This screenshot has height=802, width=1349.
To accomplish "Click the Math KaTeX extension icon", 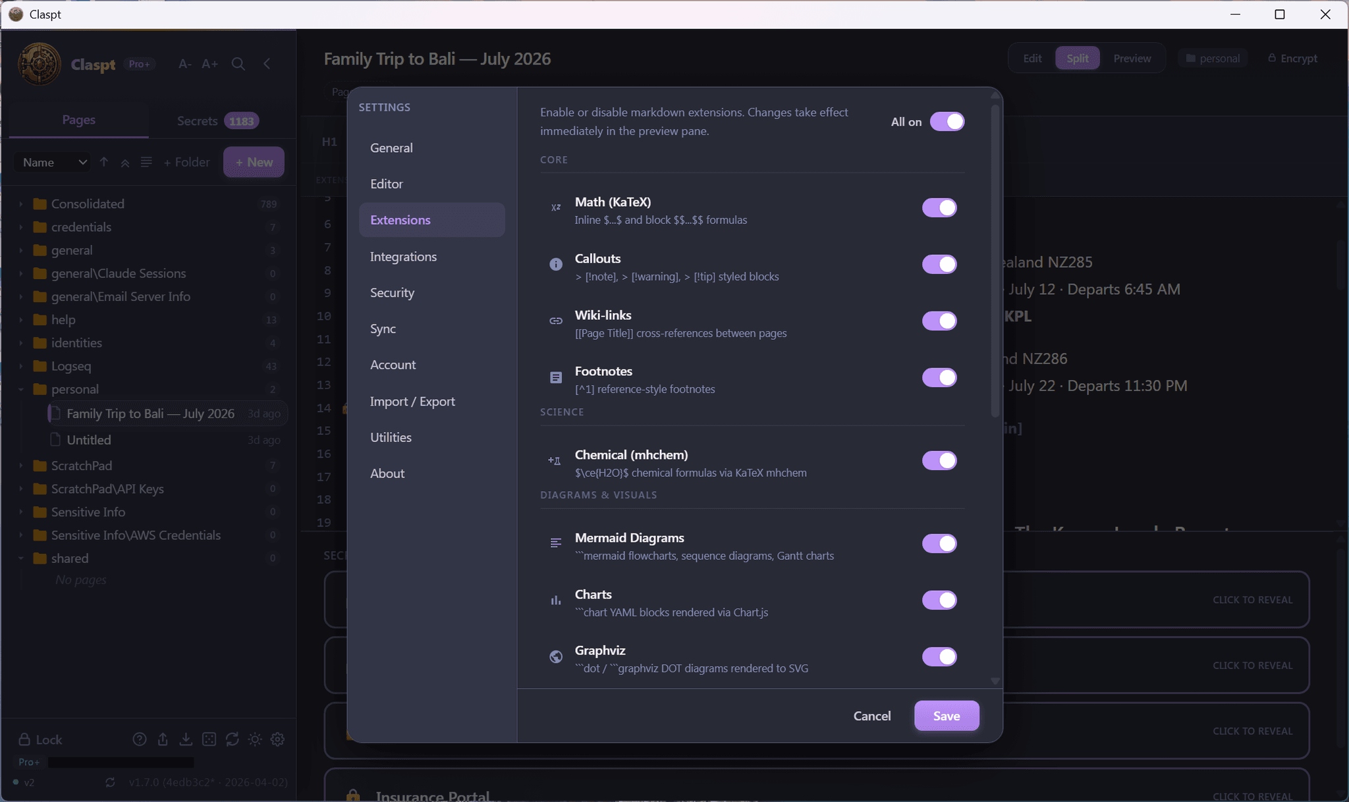I will (556, 207).
